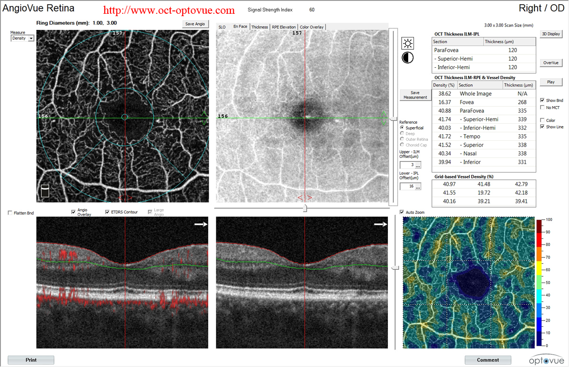This screenshot has width=569, height=367.
Task: Switch to SLO tab
Action: pos(222,27)
